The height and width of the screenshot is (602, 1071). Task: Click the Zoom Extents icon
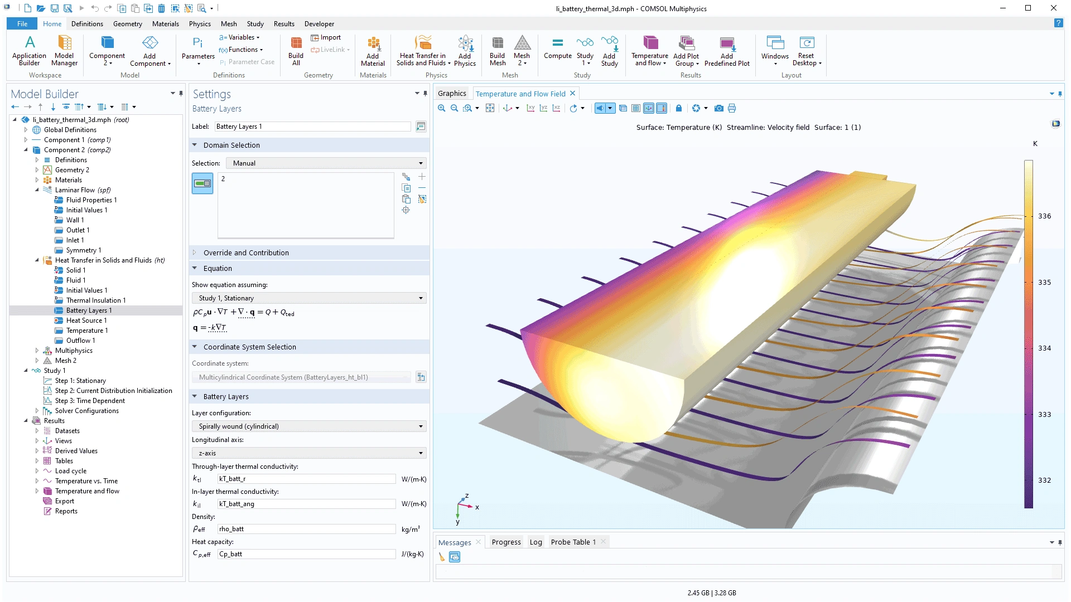[x=490, y=108]
